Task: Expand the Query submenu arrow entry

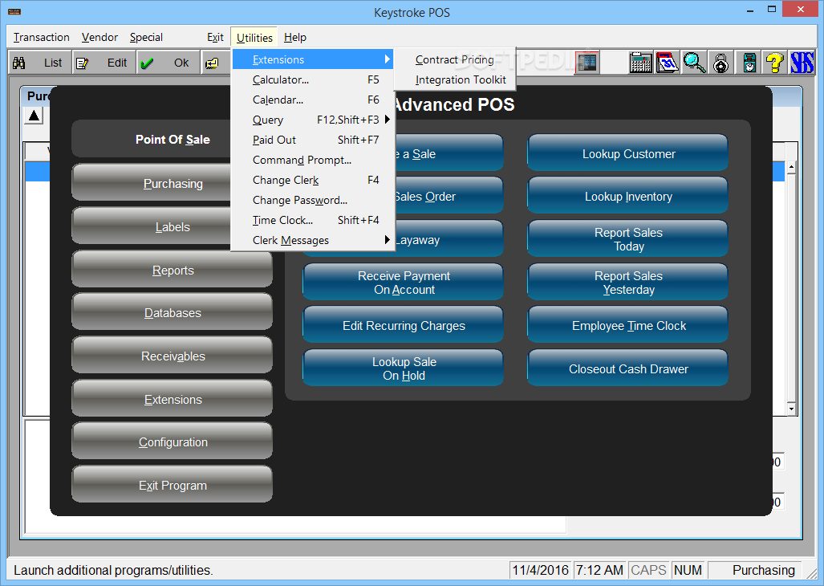Action: (x=313, y=120)
